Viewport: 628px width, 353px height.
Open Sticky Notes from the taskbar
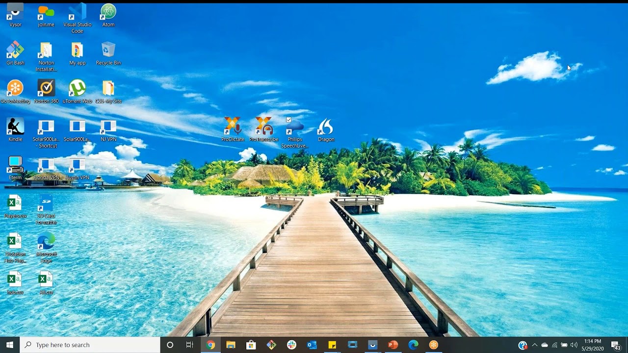[x=332, y=345]
